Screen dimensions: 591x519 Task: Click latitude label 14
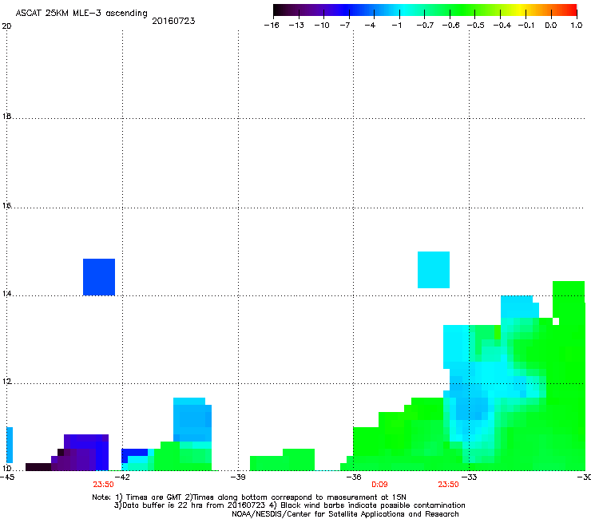click(x=6, y=294)
